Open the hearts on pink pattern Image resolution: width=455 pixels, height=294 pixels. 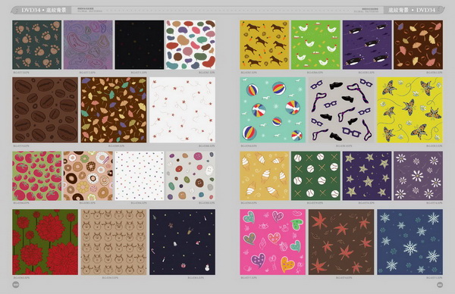pos(273,242)
